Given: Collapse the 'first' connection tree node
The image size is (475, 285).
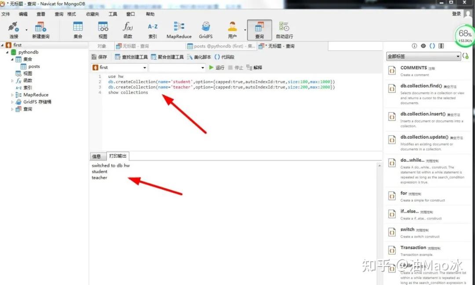Looking at the screenshot, I should tap(3, 45).
